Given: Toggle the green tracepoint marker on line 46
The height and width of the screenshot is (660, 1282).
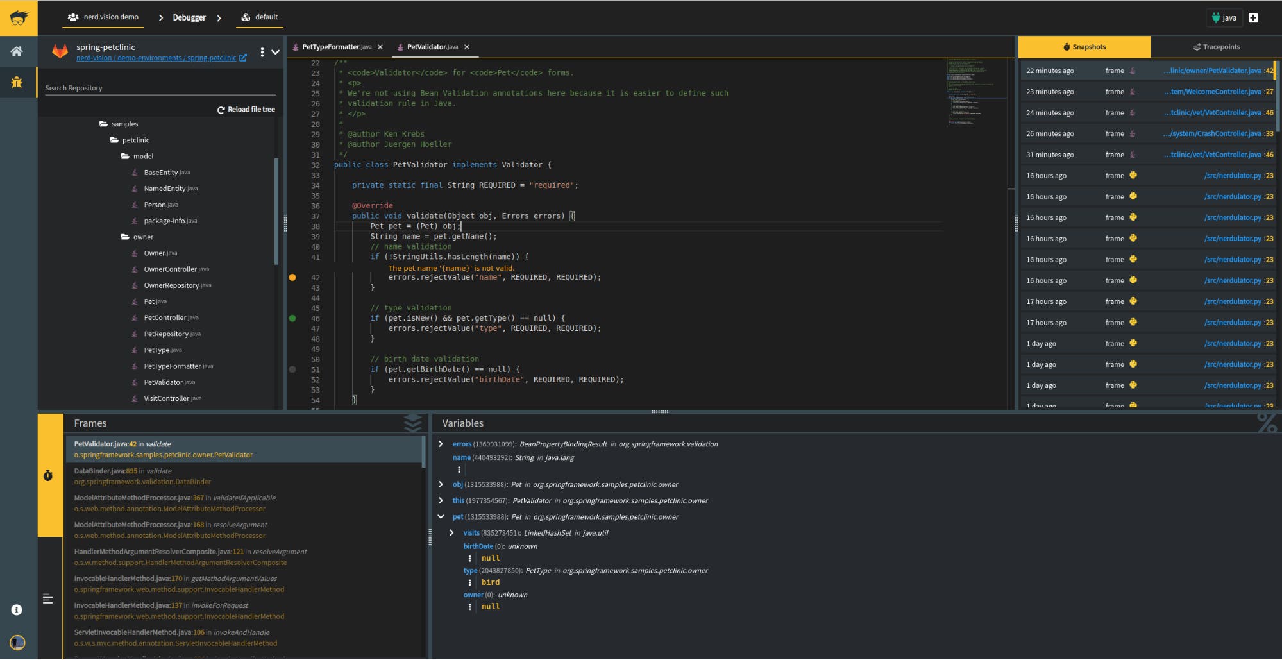Looking at the screenshot, I should [x=293, y=317].
